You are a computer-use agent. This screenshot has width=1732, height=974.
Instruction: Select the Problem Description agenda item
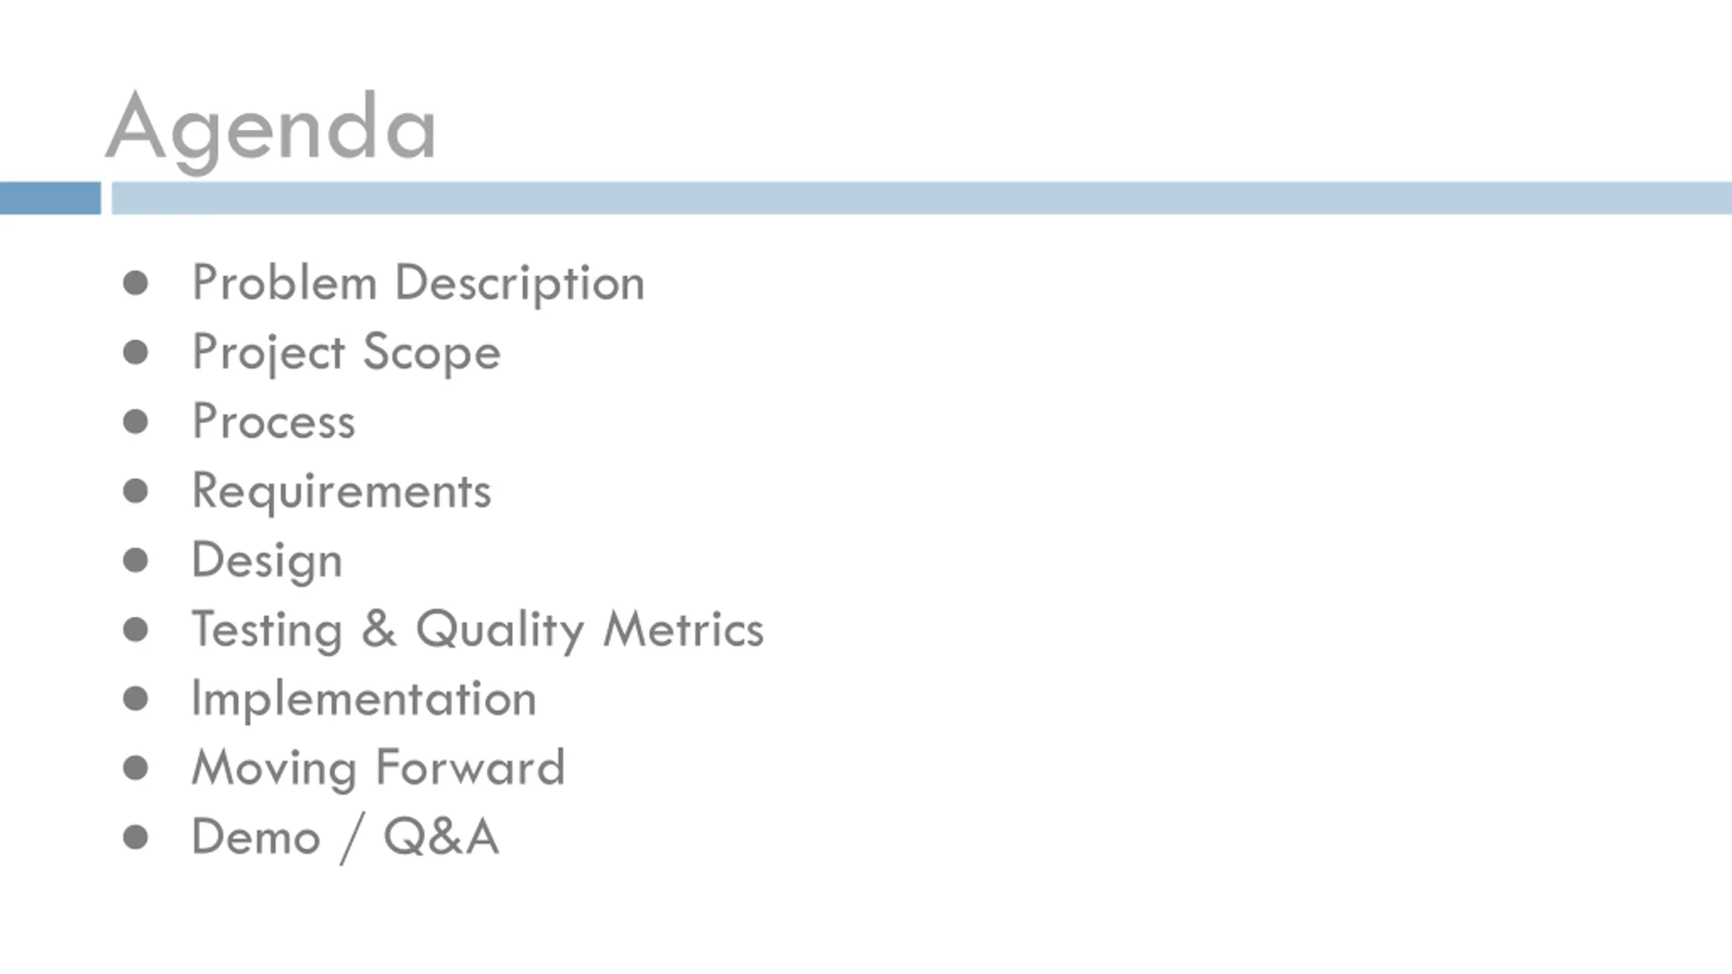pos(418,284)
